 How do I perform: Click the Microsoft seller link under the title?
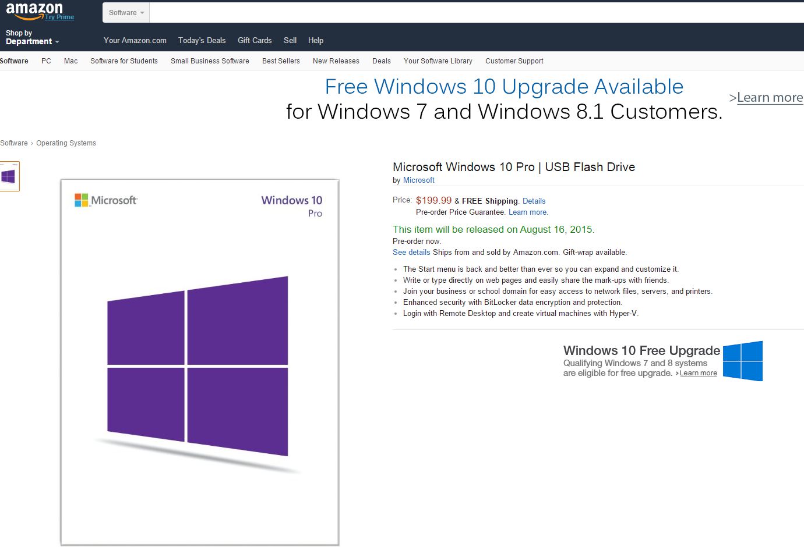pos(418,180)
